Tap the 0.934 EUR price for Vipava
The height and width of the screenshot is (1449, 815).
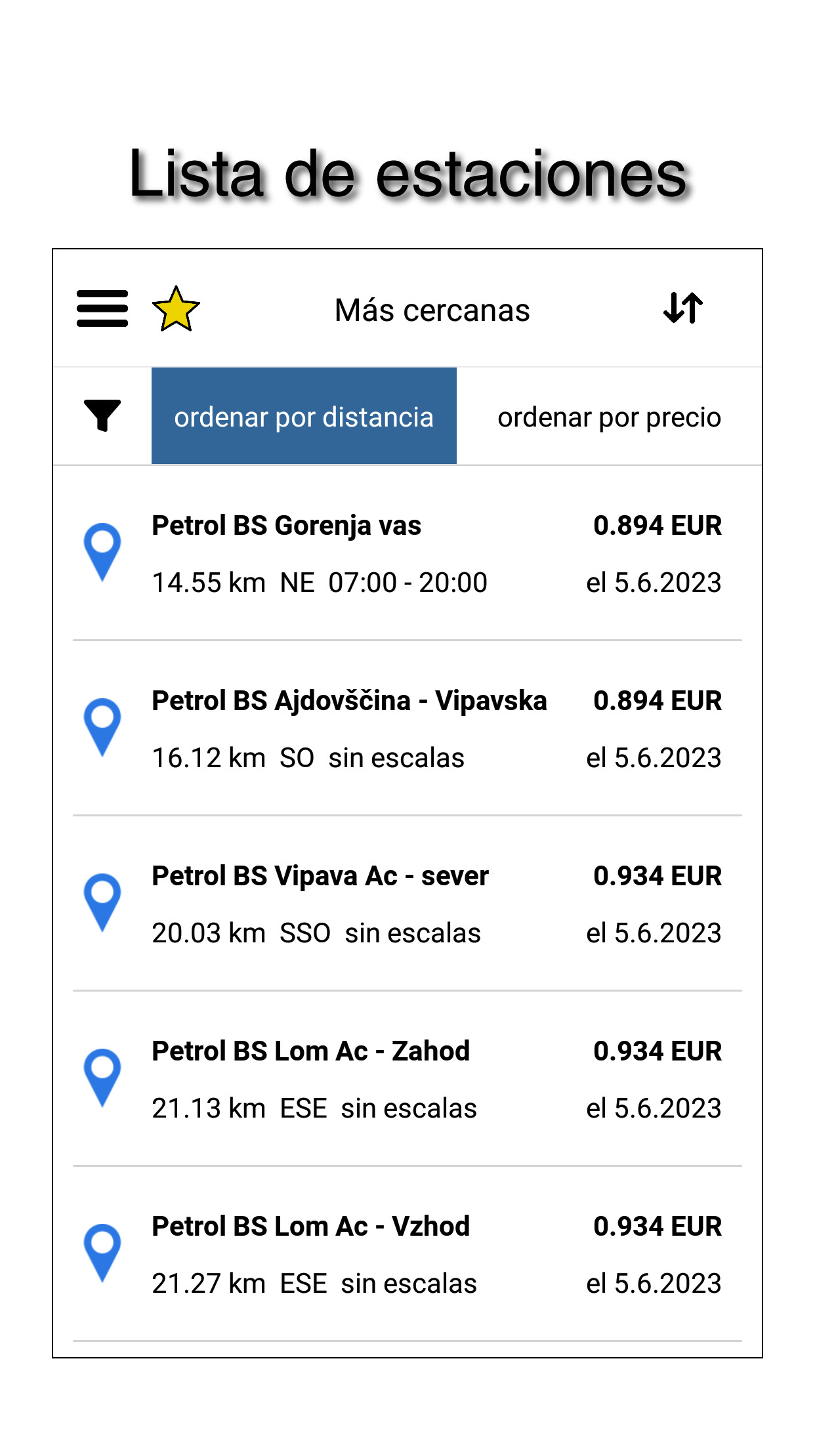coord(657,876)
